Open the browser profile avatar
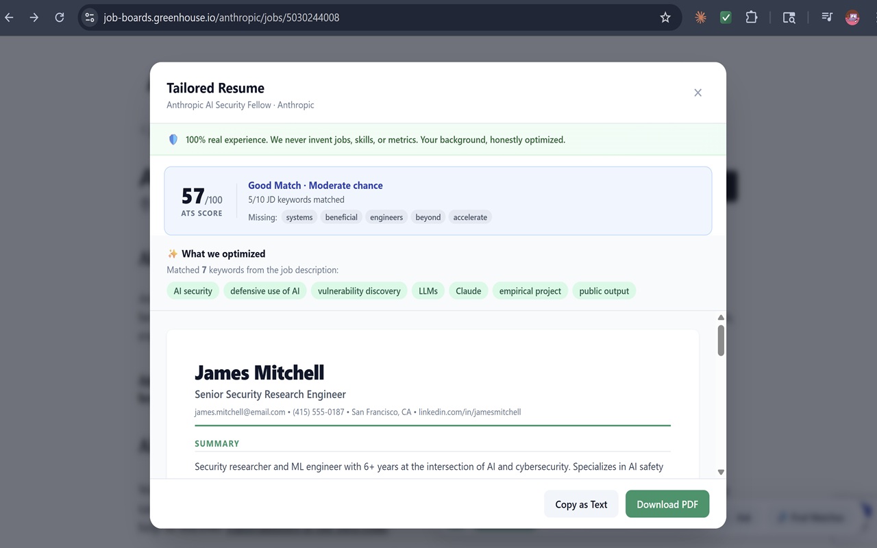The height and width of the screenshot is (548, 877). [x=852, y=18]
